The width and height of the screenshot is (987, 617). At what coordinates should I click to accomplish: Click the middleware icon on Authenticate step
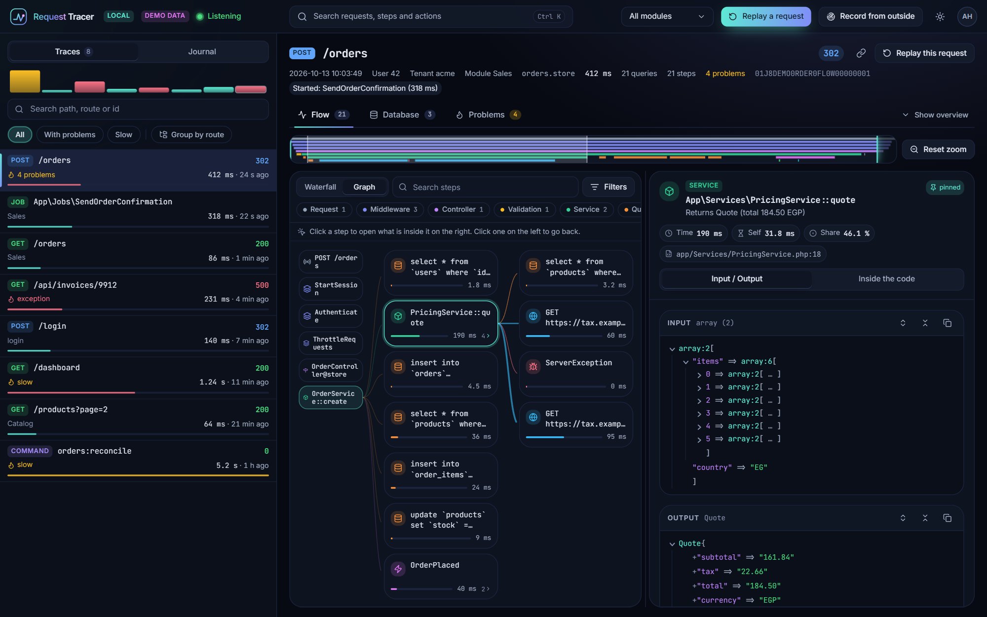306,316
